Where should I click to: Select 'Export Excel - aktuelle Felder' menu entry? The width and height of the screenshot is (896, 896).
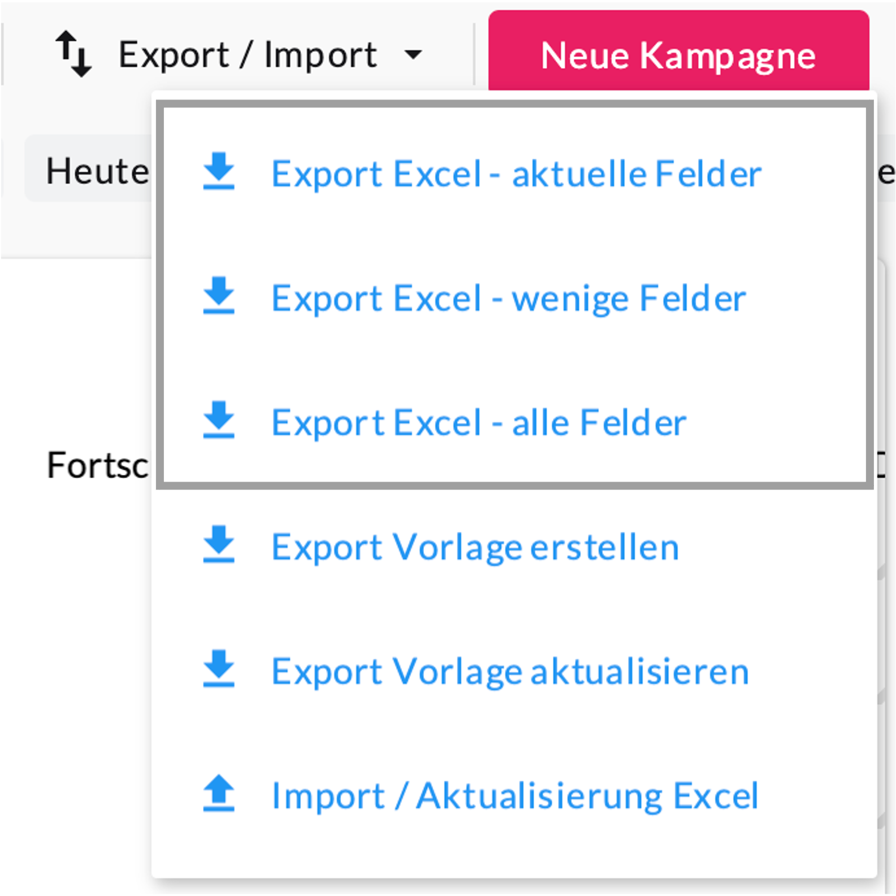[516, 174]
